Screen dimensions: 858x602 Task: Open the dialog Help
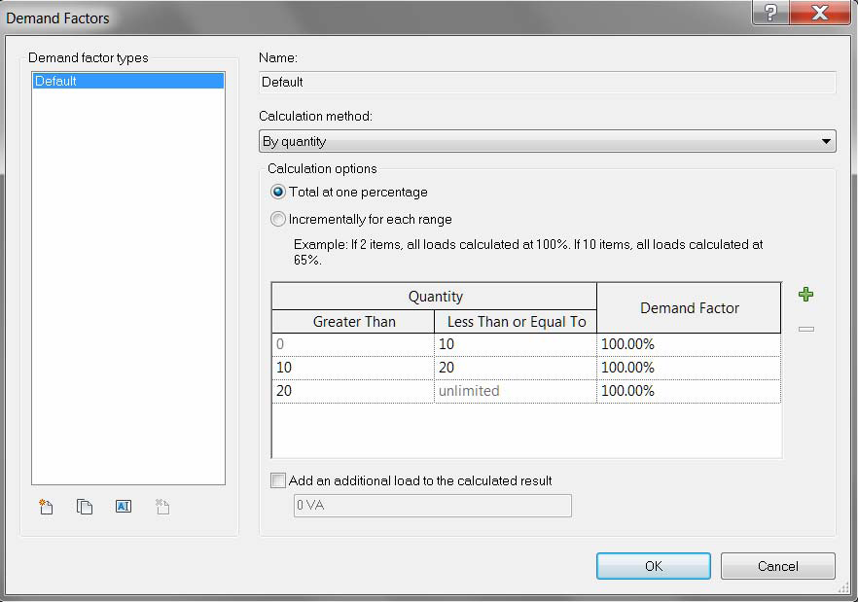pos(769,13)
